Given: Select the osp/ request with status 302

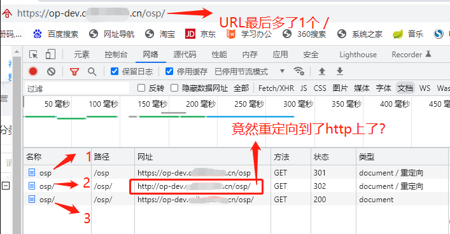Looking at the screenshot, I should tap(236, 186).
